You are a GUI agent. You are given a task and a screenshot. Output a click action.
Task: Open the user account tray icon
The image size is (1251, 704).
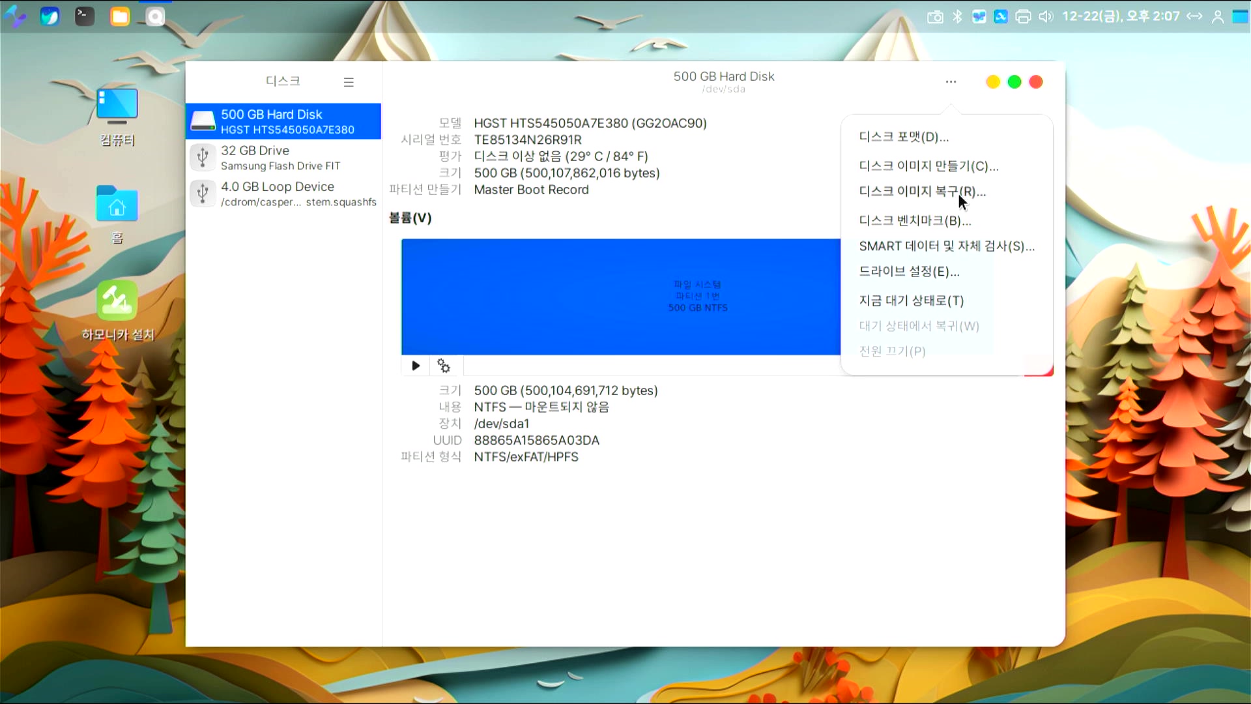(1217, 17)
